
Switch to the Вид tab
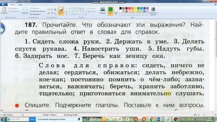point(20,5)
